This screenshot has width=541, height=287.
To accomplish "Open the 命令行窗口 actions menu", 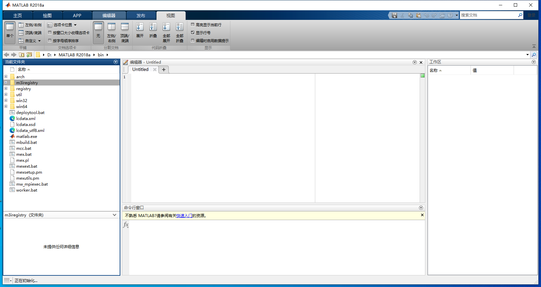I will (x=421, y=208).
